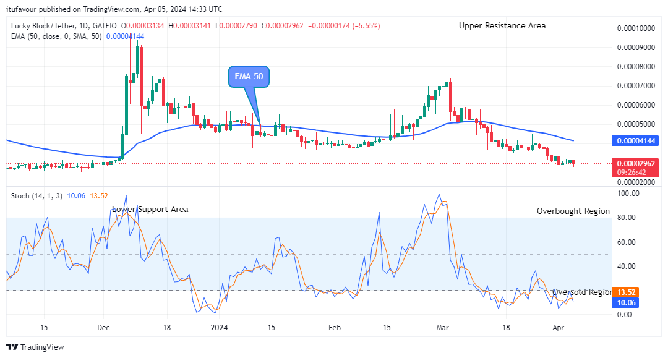
Task: Click the orange Stoch value tag 13.52
Action: pyautogui.click(x=626, y=292)
